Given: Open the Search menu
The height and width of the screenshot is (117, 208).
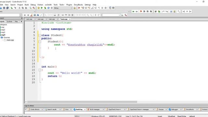Looking at the screenshot, I should click(13, 5).
